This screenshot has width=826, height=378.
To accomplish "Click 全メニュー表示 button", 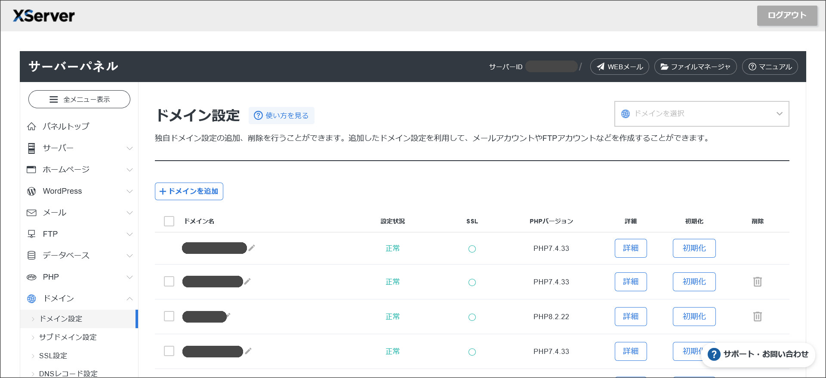I will click(79, 99).
